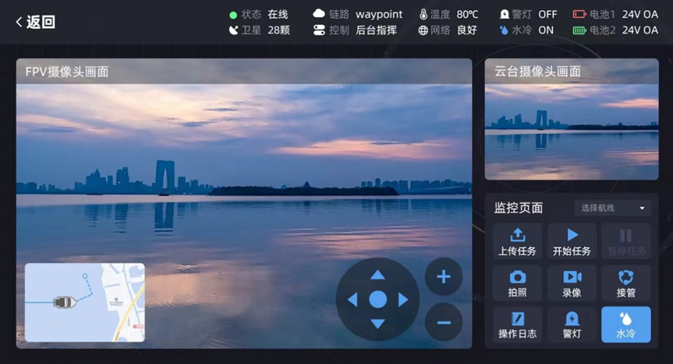This screenshot has height=364, width=673.
Task: Open the 操作日志 operation log
Action: 517,324
